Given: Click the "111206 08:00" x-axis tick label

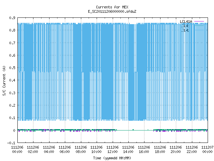Looking at the screenshot, I should [81, 150].
